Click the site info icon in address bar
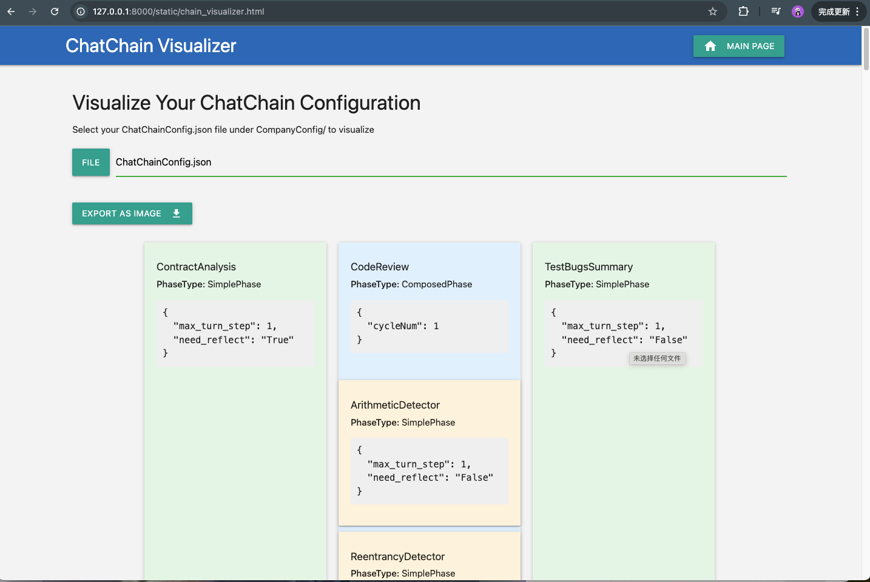 click(x=81, y=12)
